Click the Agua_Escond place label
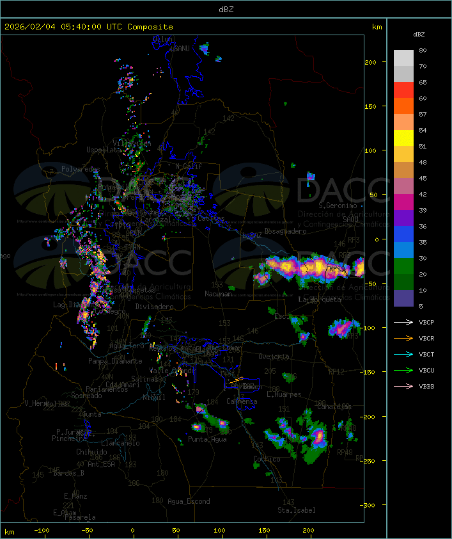Viewport: 452px width, 539px height. 189,501
